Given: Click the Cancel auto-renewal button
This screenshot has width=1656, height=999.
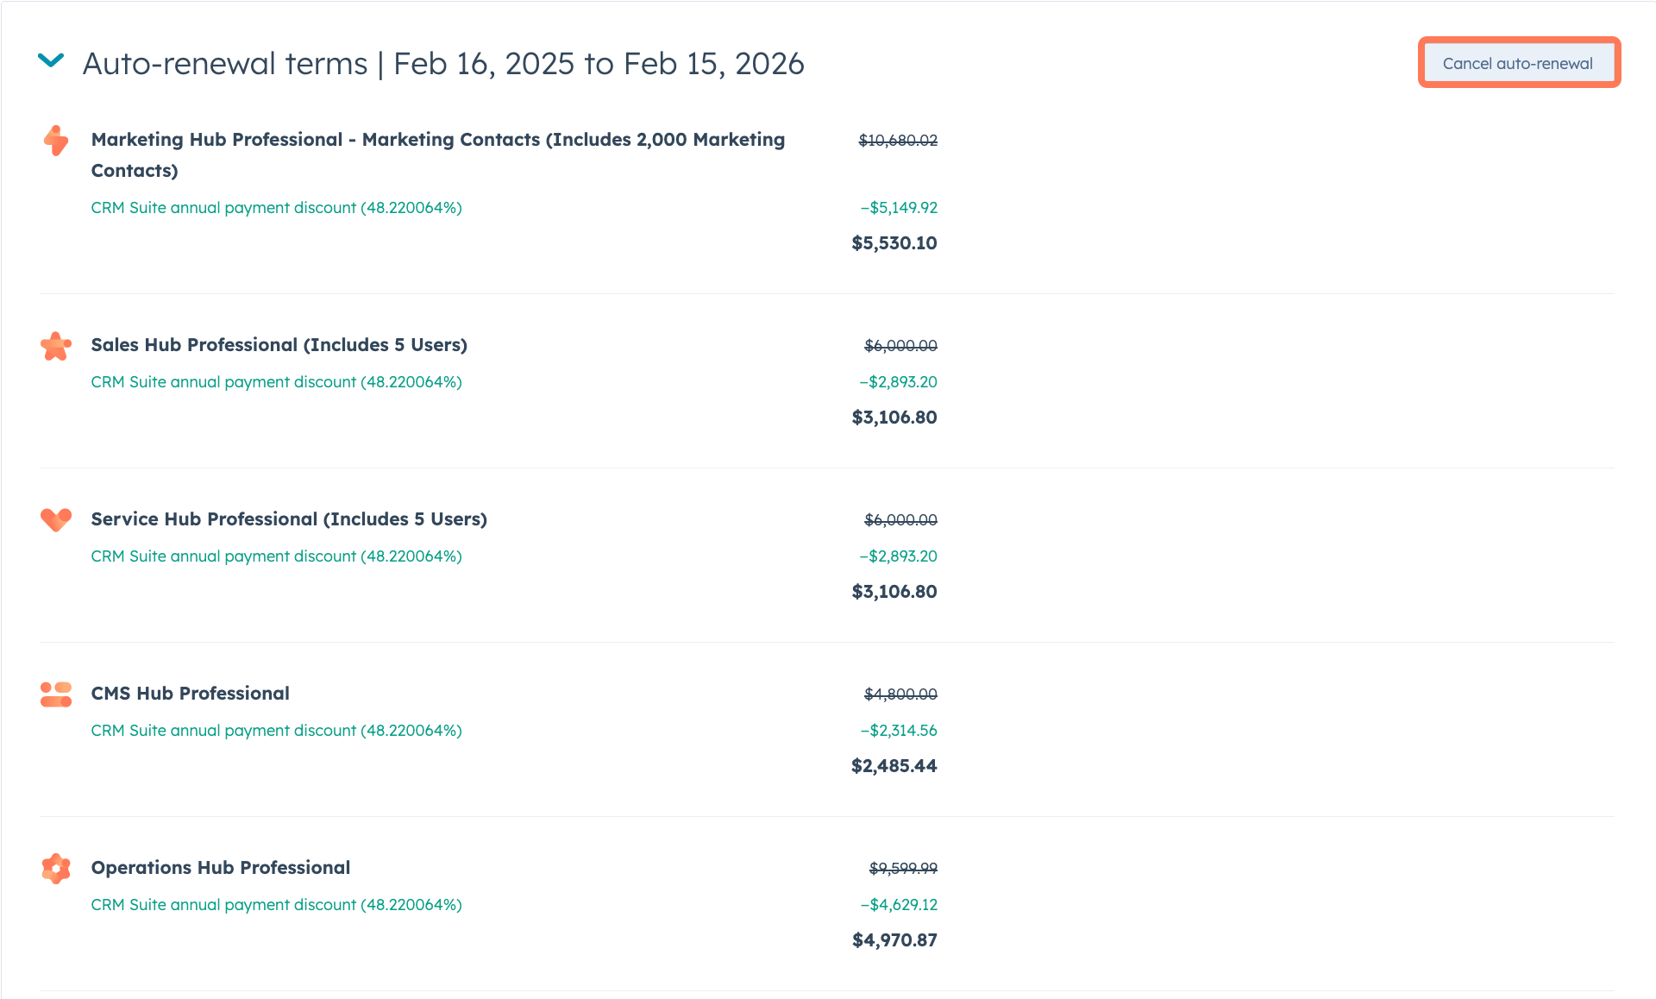Looking at the screenshot, I should [1517, 63].
